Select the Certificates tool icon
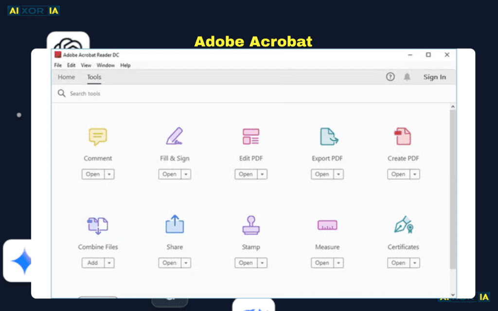 click(x=403, y=225)
